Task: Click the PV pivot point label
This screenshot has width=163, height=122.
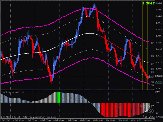Action: (152, 78)
